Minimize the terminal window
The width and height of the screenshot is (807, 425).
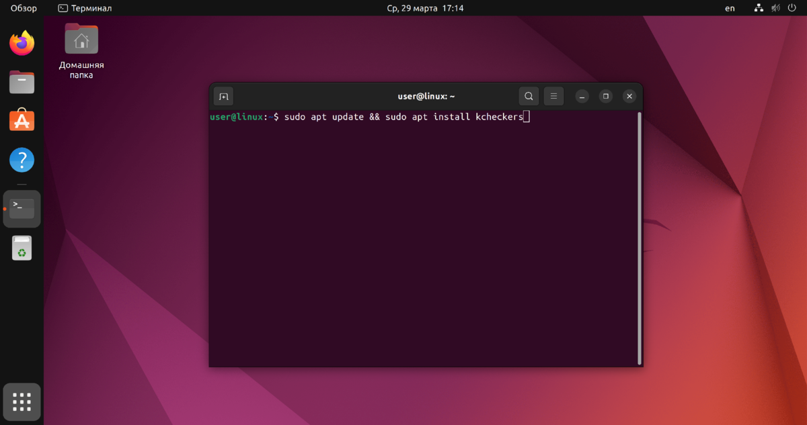tap(582, 96)
